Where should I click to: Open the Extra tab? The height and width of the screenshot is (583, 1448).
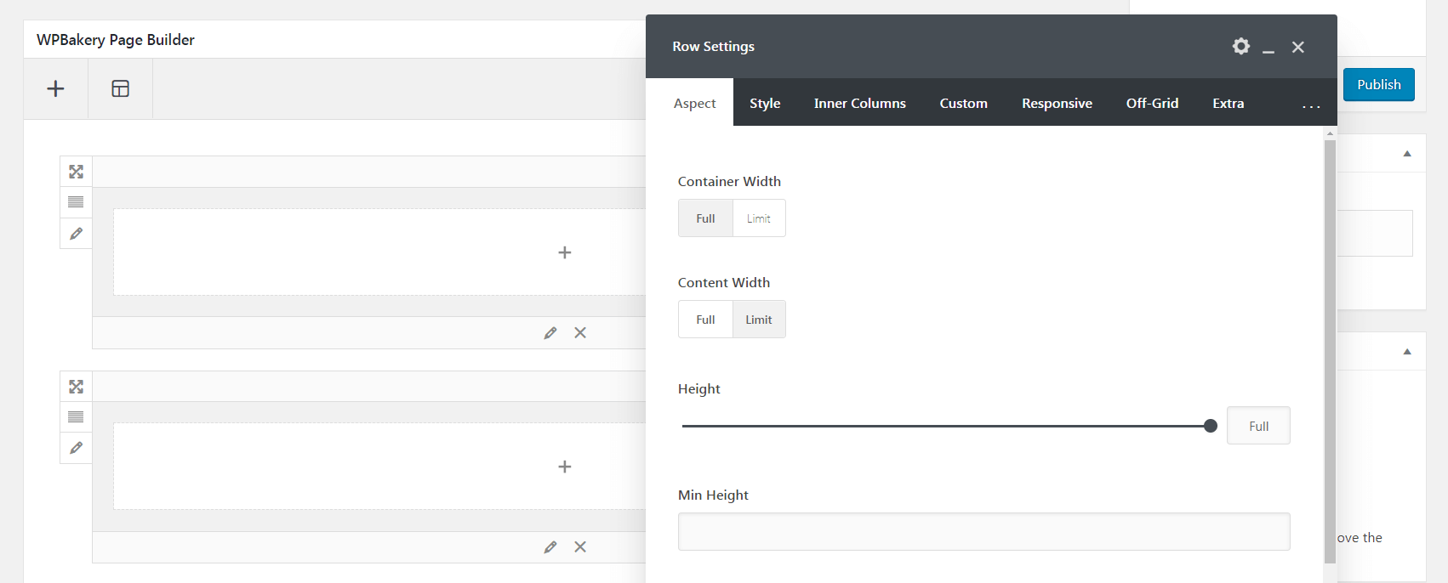[x=1228, y=103]
